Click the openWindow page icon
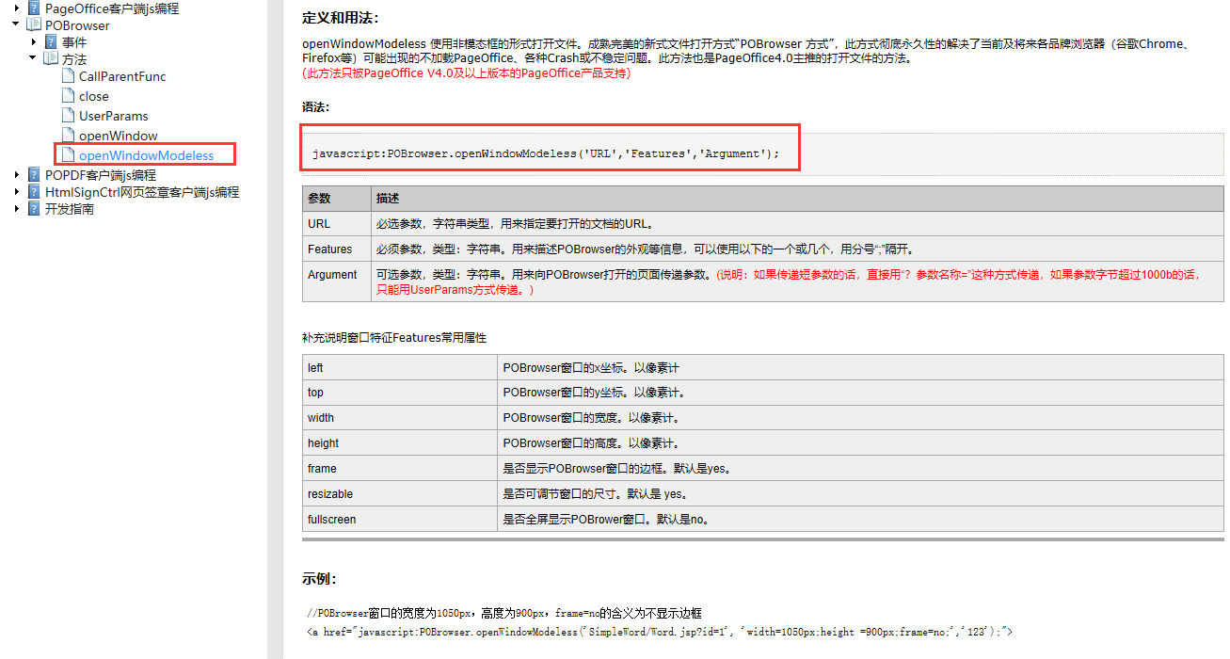The image size is (1230, 659). (x=68, y=135)
